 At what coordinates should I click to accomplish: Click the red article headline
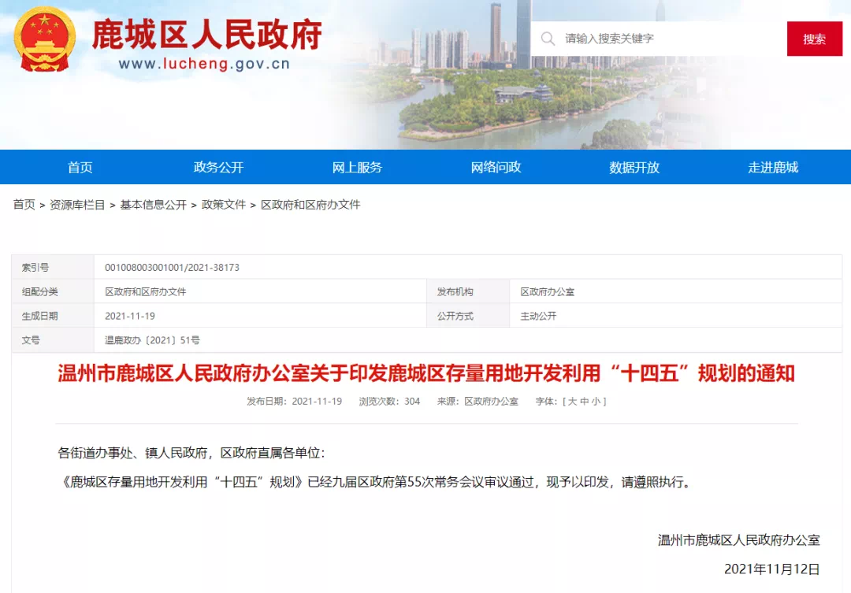coord(426,373)
